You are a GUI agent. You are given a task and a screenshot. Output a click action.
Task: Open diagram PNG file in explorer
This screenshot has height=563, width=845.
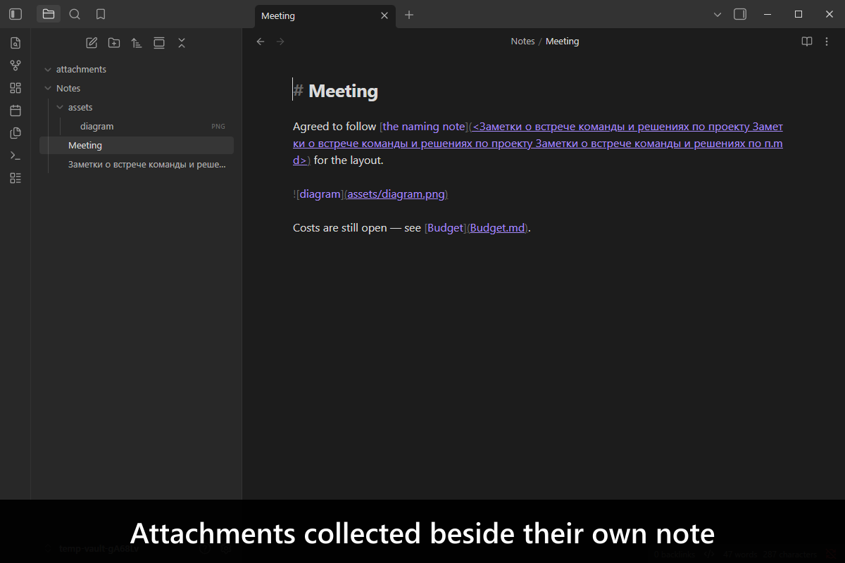coord(137,126)
